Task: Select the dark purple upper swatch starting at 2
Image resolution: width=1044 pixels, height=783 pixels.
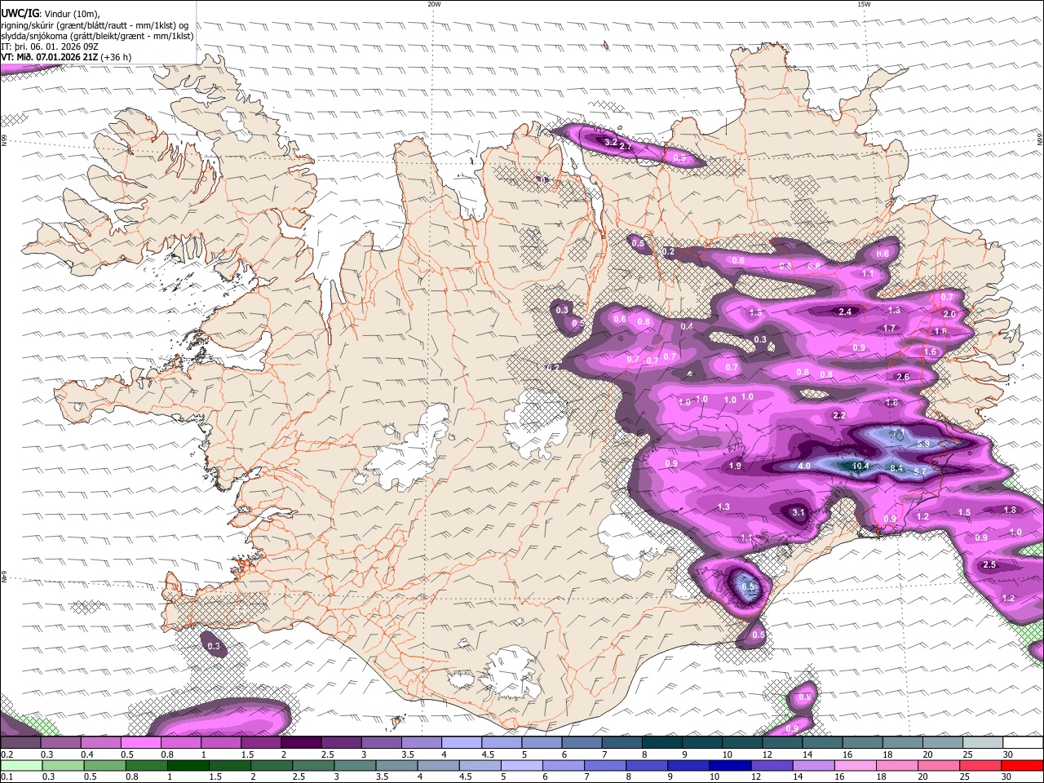Action: [301, 743]
